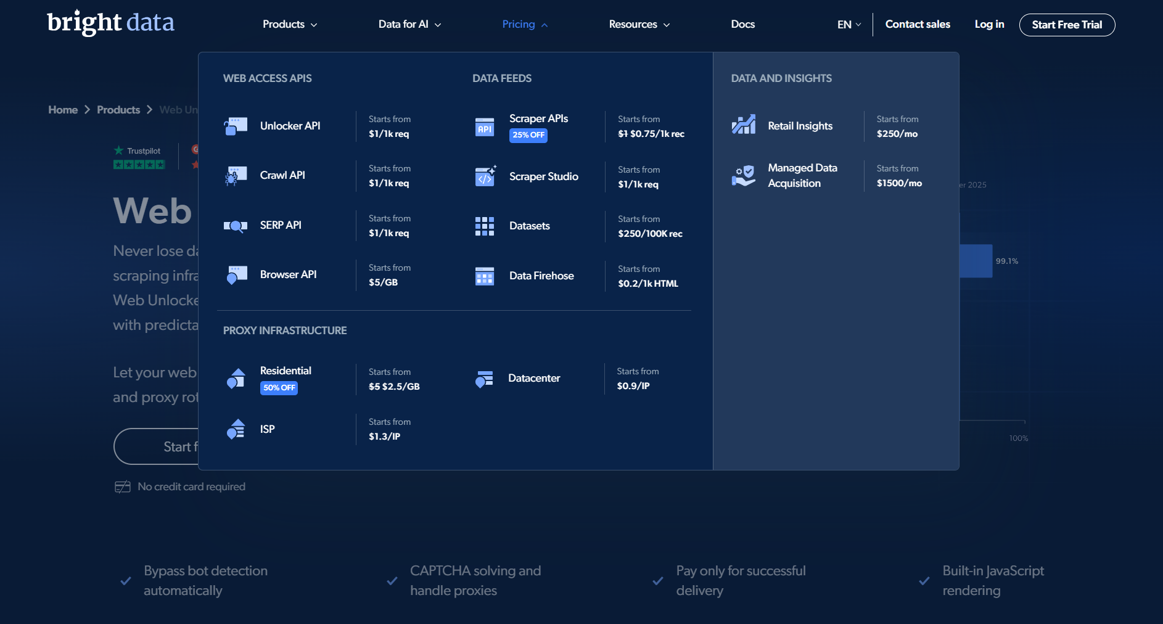1163x624 pixels.
Task: Click the Managed Data Acquisition icon
Action: click(x=744, y=176)
